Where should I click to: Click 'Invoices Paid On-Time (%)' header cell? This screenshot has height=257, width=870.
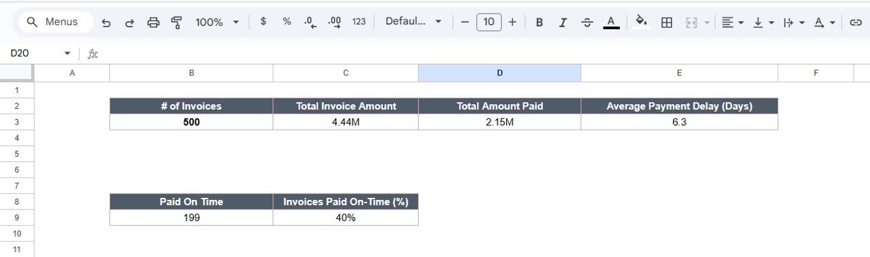[x=345, y=202]
